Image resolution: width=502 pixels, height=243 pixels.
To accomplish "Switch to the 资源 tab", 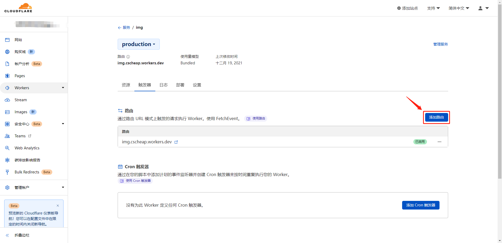I will pyautogui.click(x=126, y=85).
